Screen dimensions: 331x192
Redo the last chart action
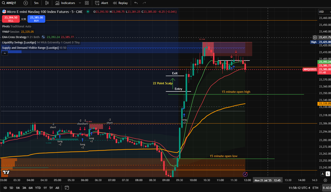click(x=144, y=3)
